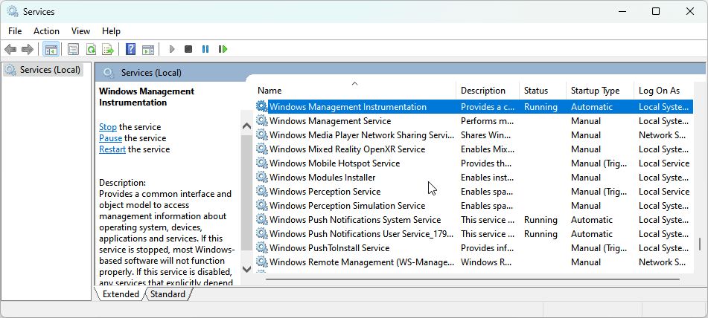The height and width of the screenshot is (318, 708).
Task: Click gear icon of Windows Management Service
Action: tap(261, 120)
